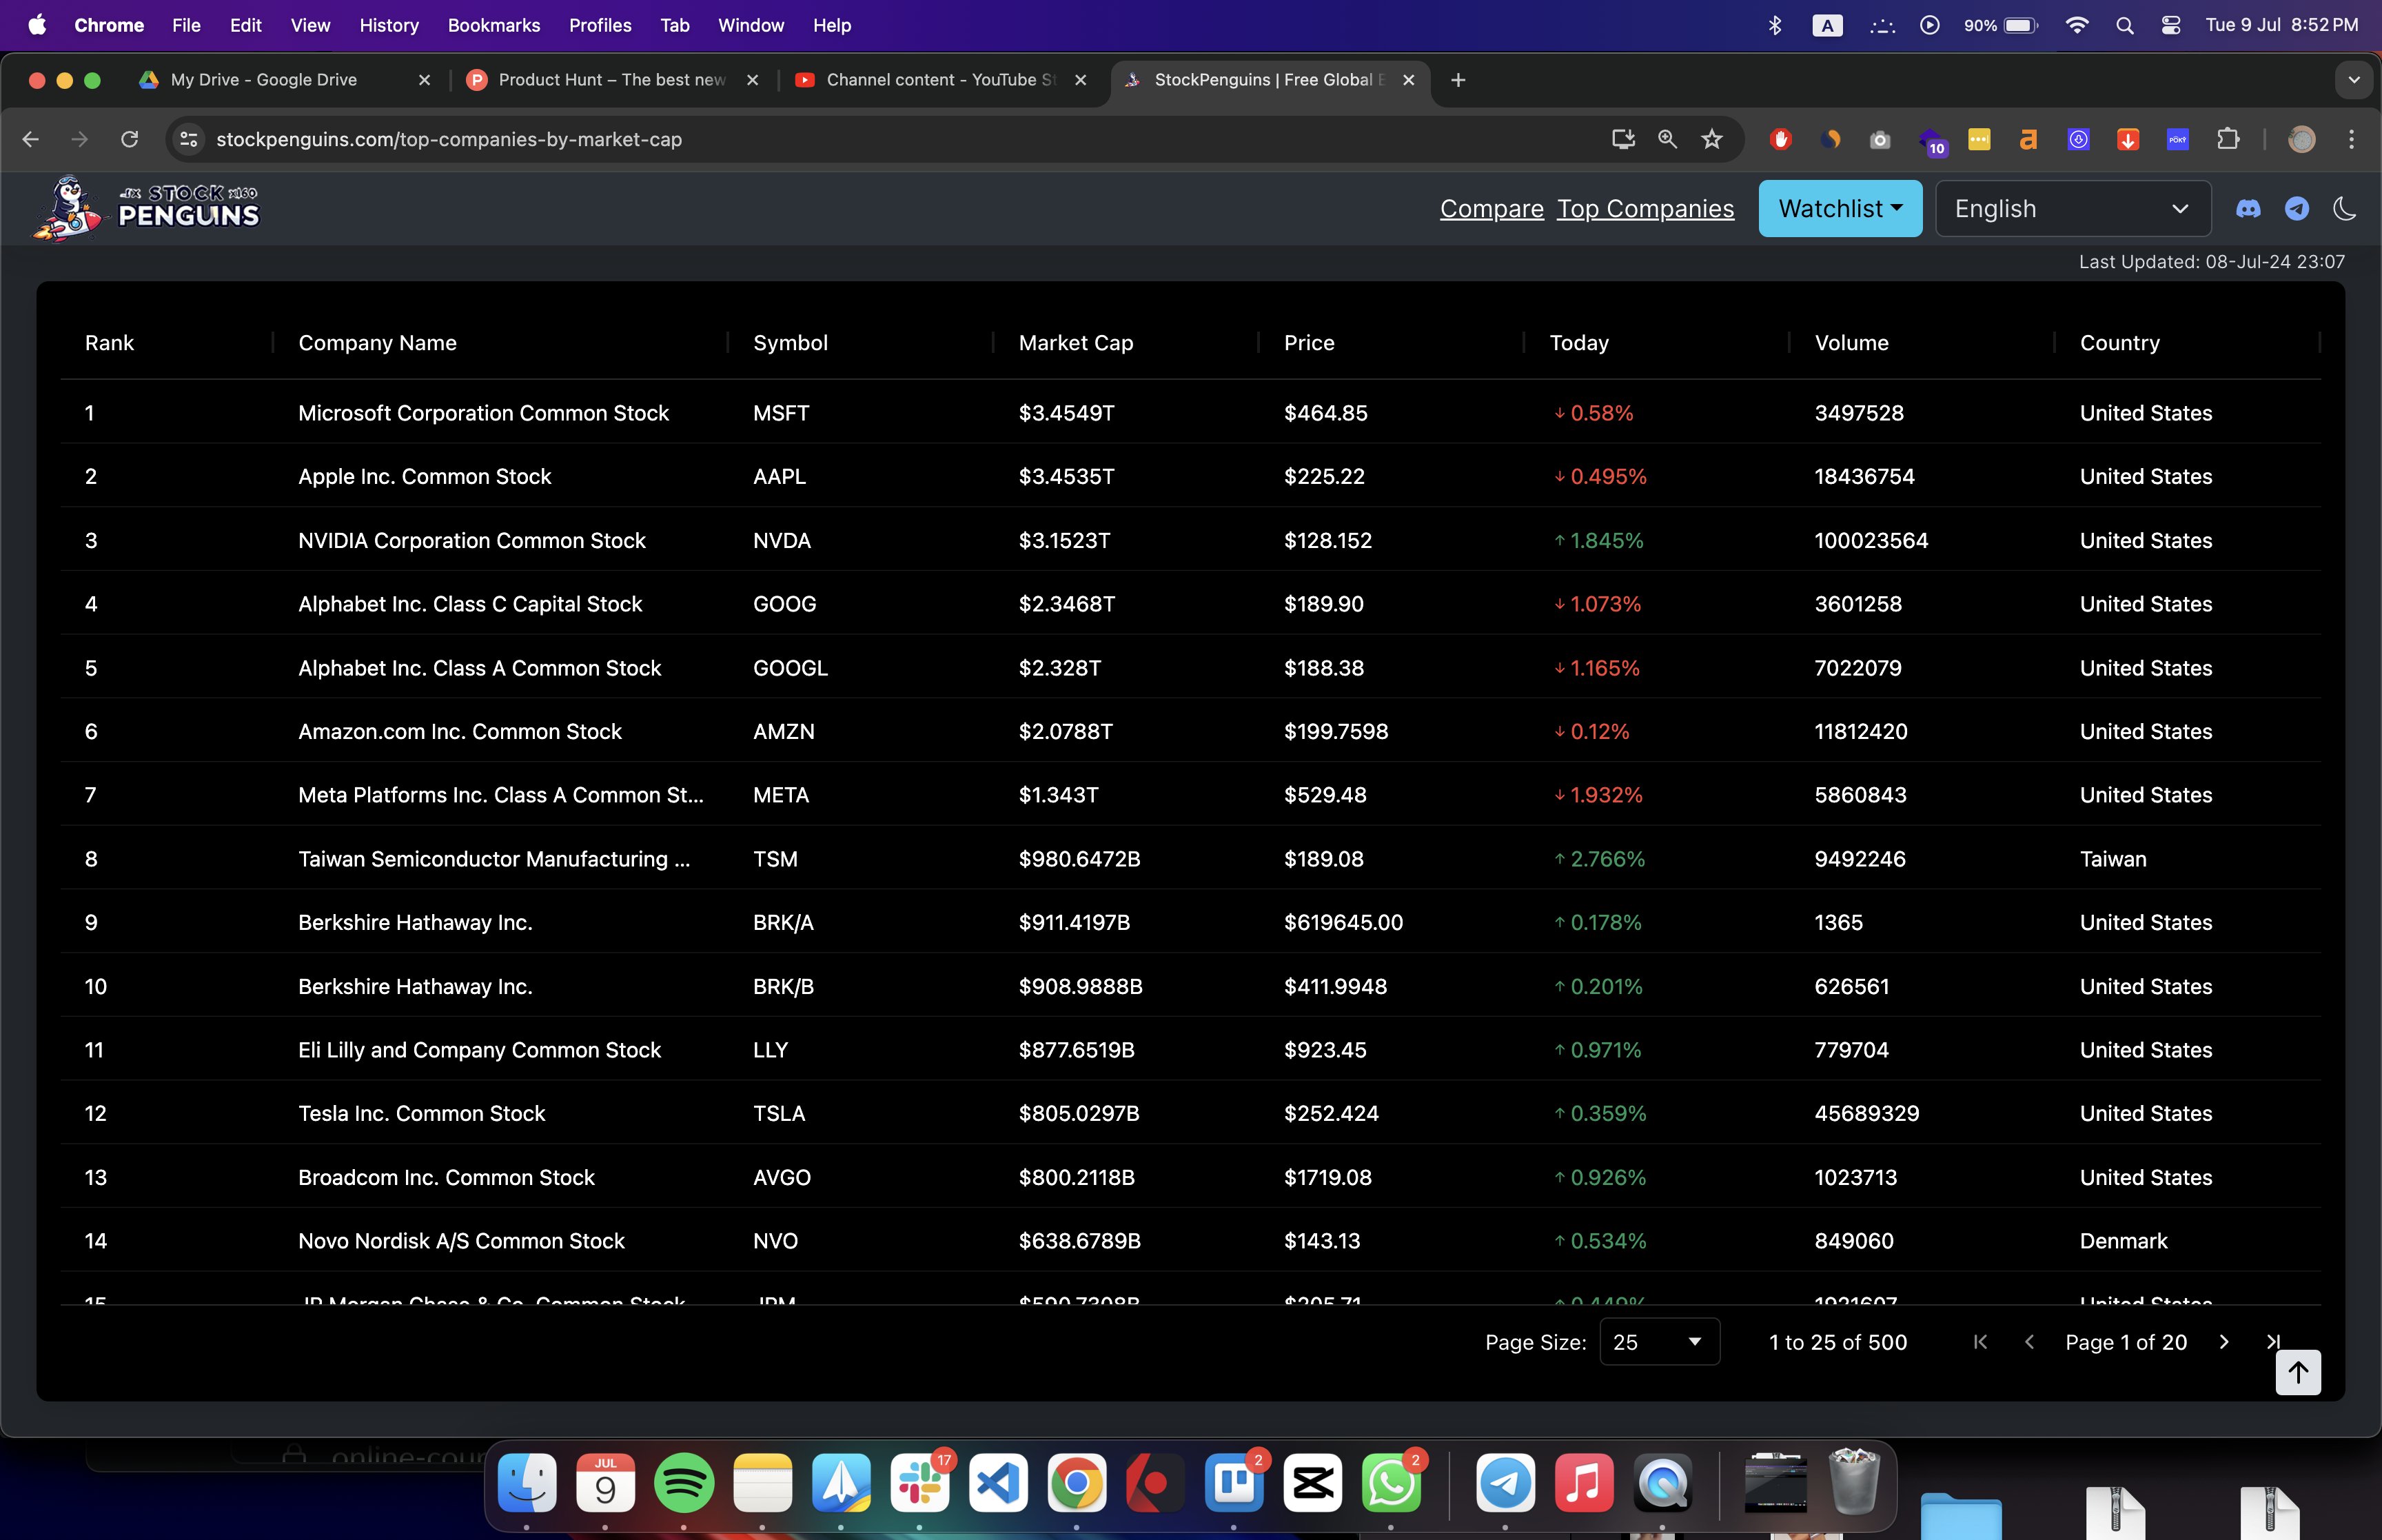This screenshot has height=1540, width=2382.
Task: Open Finder from the dock
Action: click(527, 1483)
